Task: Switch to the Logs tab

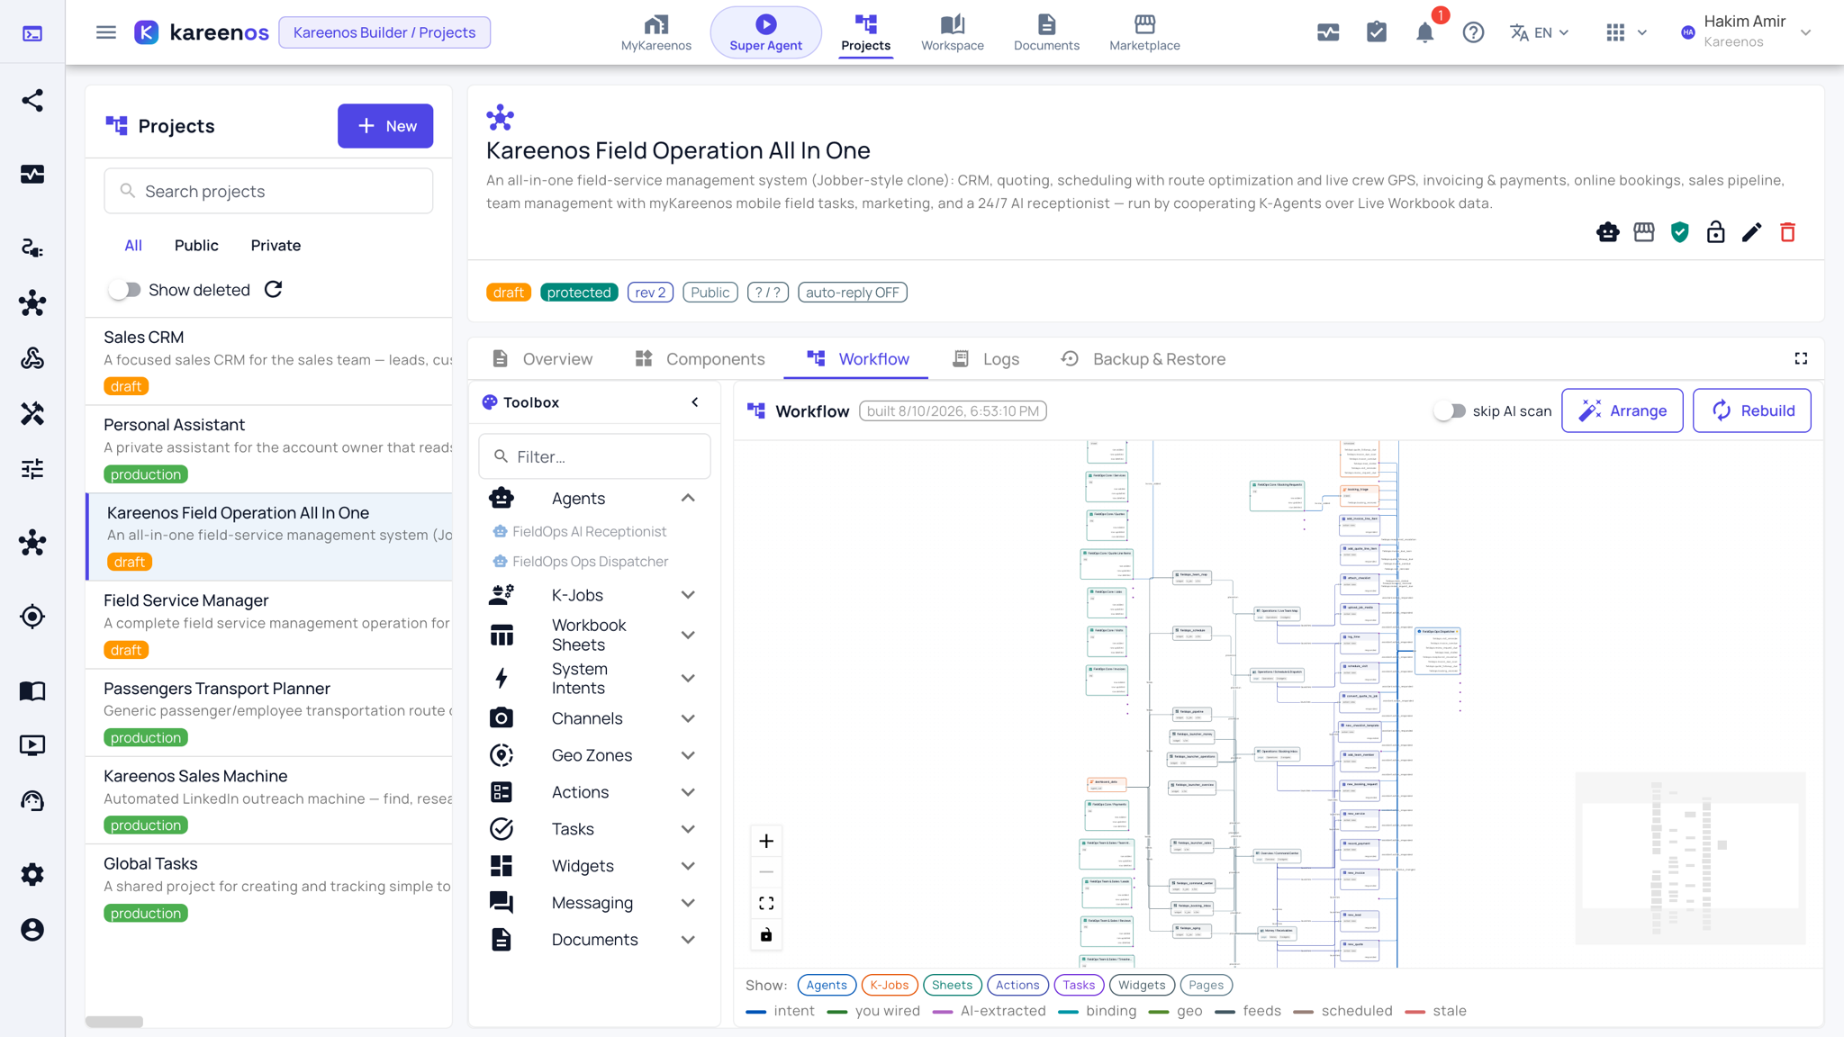Action: 986,359
